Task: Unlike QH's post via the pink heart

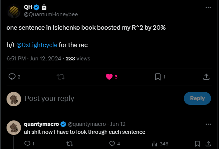Action: [x=109, y=77]
